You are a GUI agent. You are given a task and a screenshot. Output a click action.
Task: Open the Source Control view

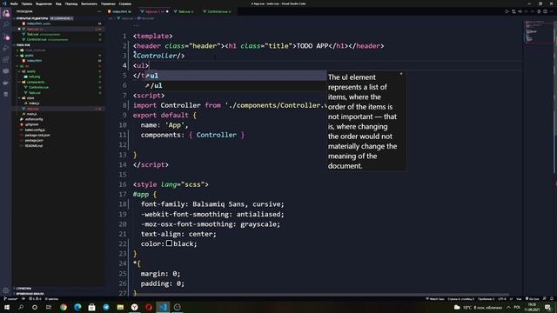click(x=6, y=37)
